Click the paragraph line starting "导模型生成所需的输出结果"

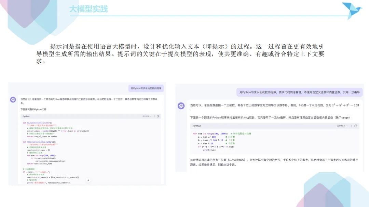click(180, 54)
